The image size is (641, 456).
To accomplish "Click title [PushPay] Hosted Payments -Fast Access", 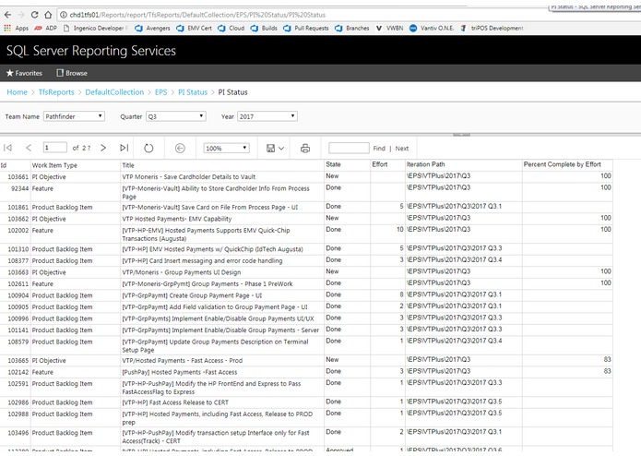I will pyautogui.click(x=180, y=372).
